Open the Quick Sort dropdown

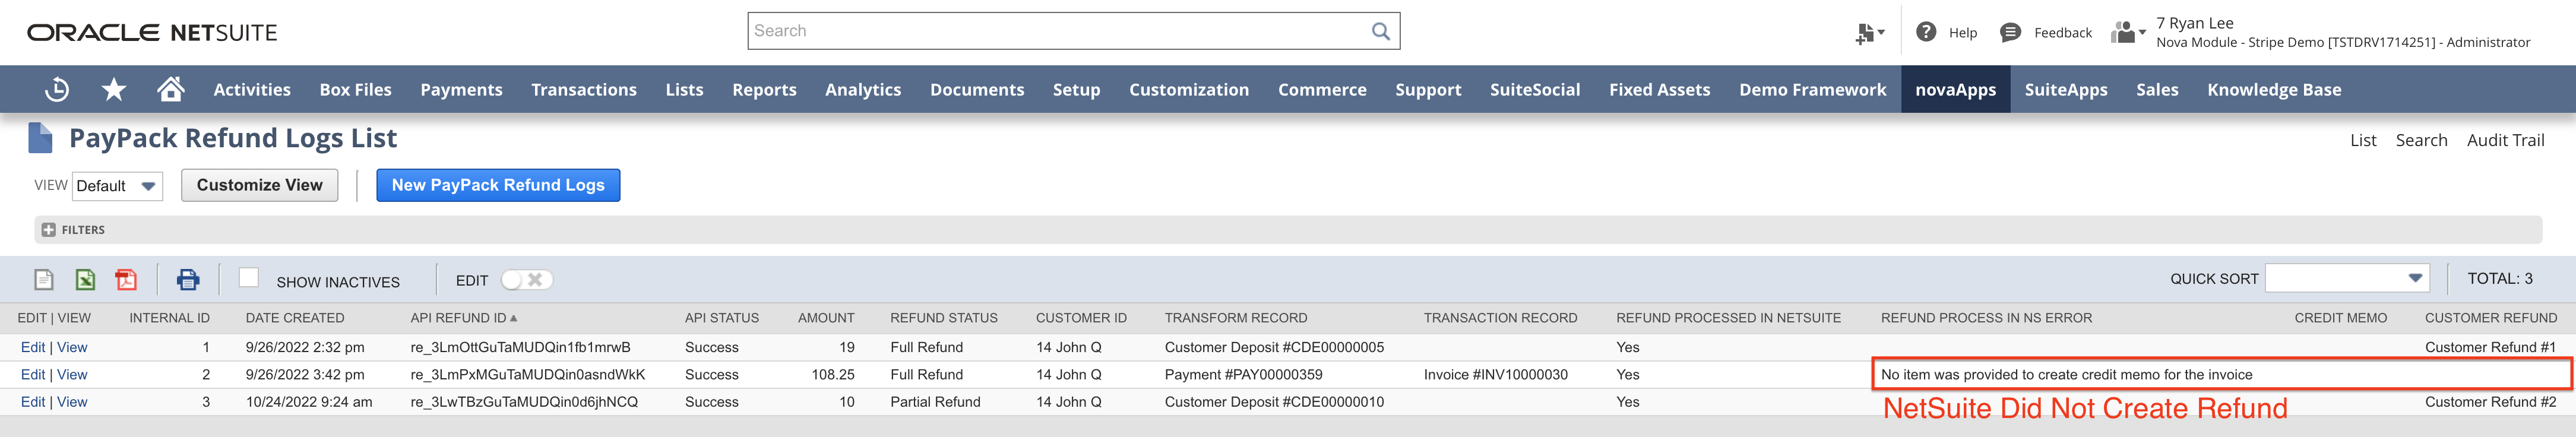(x=2347, y=278)
